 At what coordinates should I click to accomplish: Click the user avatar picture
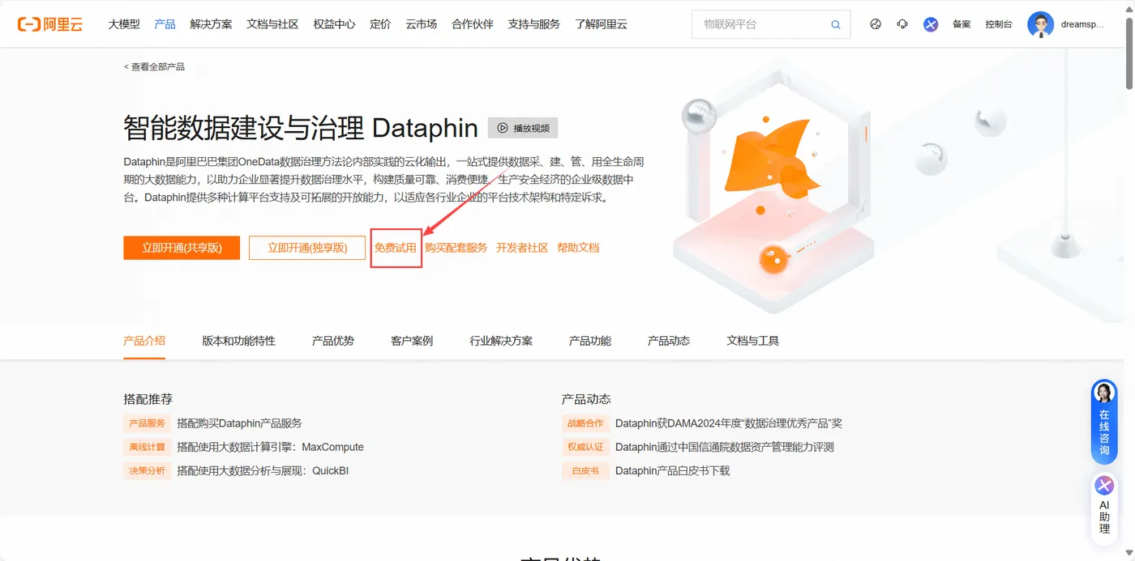point(1040,24)
